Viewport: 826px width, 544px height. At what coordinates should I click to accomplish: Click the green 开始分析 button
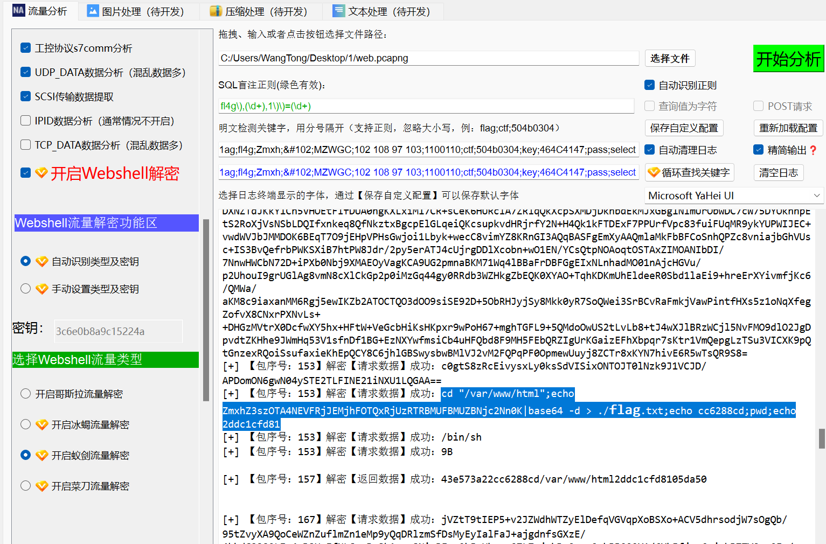coord(789,59)
